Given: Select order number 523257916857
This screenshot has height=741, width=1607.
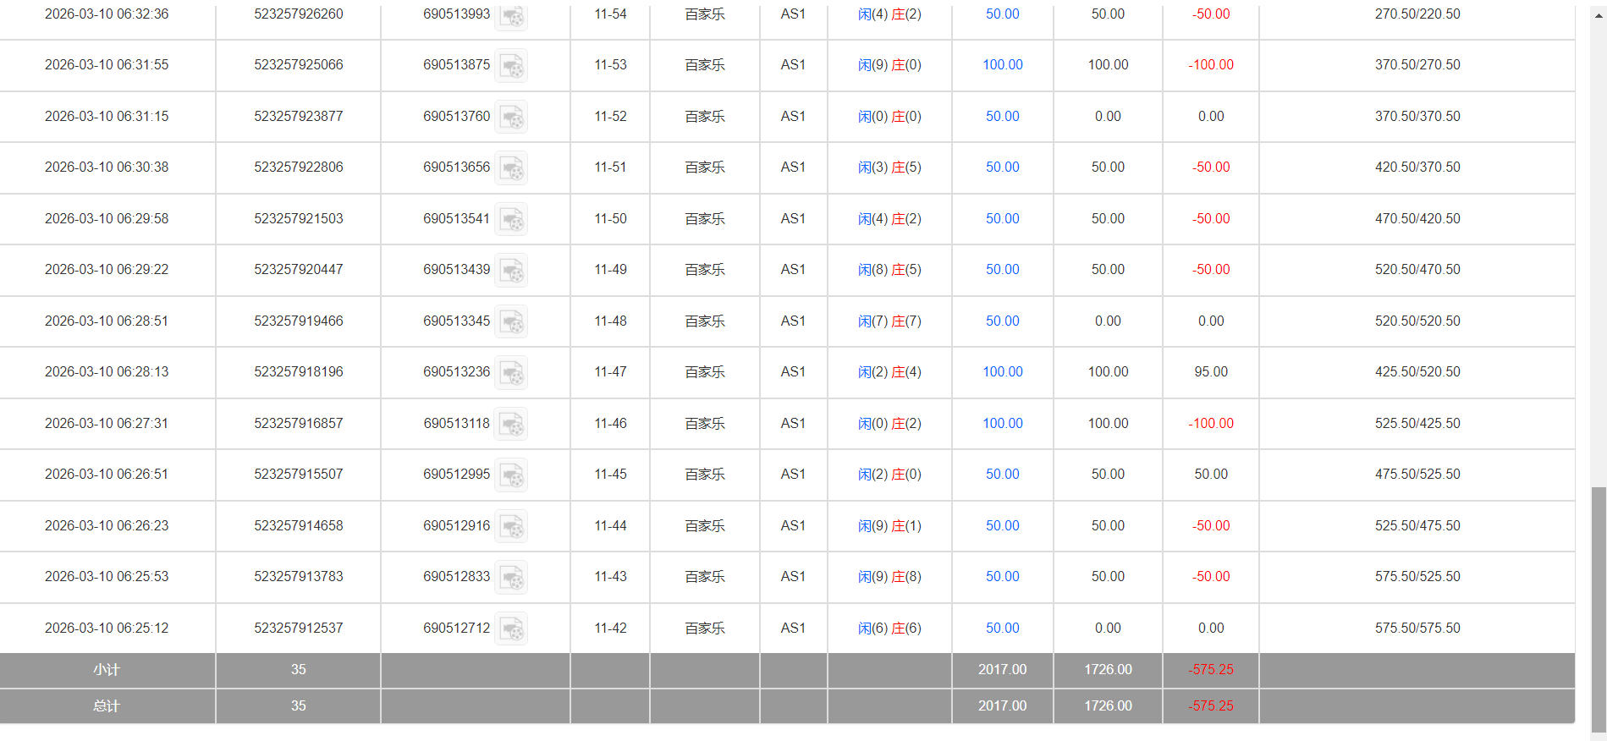Looking at the screenshot, I should coord(299,424).
